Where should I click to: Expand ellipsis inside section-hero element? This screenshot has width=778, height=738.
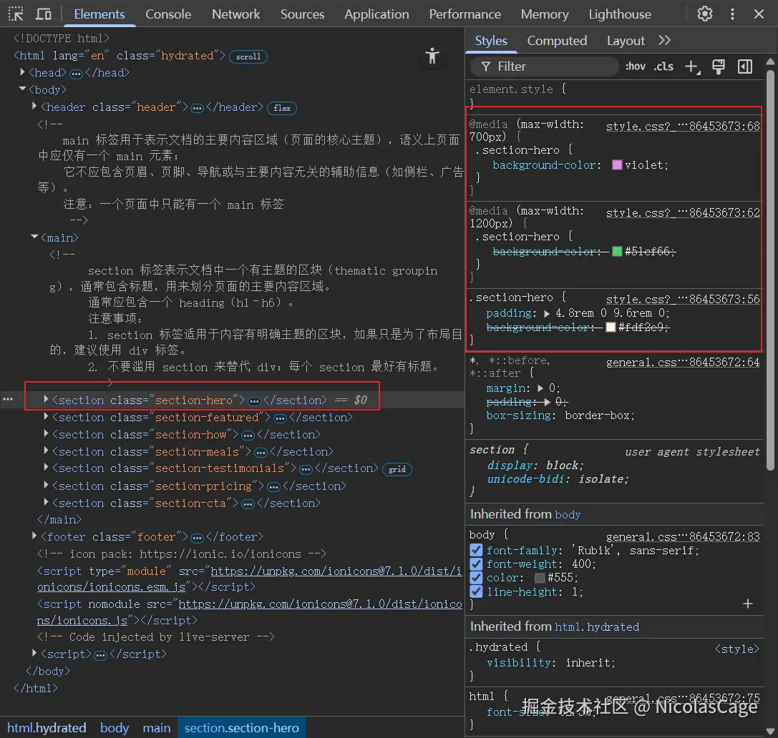254,401
